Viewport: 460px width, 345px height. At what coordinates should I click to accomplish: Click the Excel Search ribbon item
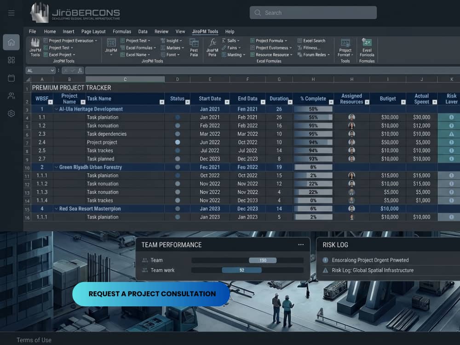[x=311, y=41]
